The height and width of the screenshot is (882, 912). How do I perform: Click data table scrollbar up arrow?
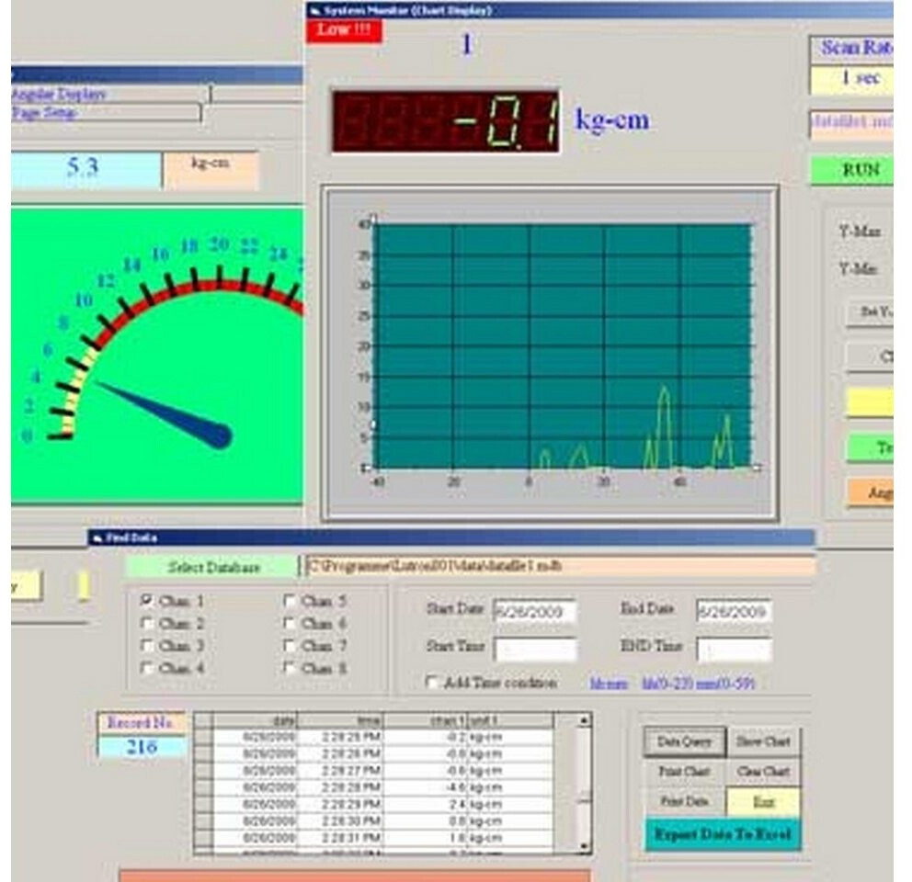[x=584, y=721]
